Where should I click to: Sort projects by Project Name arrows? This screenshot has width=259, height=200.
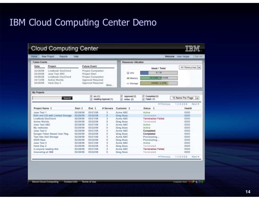point(51,108)
